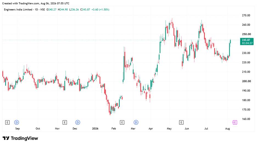Click the 270.00 price axis label
This screenshot has width=257, height=145.
(246, 15)
